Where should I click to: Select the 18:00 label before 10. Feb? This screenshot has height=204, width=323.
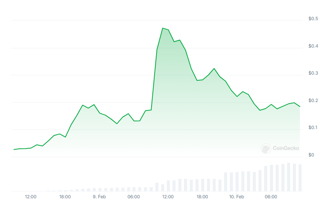[x=202, y=197]
